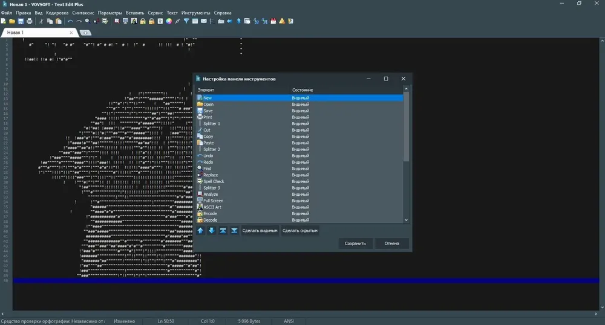Screen dimensions: 605x325
Task: Select the Full Screen list entry
Action: pyautogui.click(x=299, y=201)
